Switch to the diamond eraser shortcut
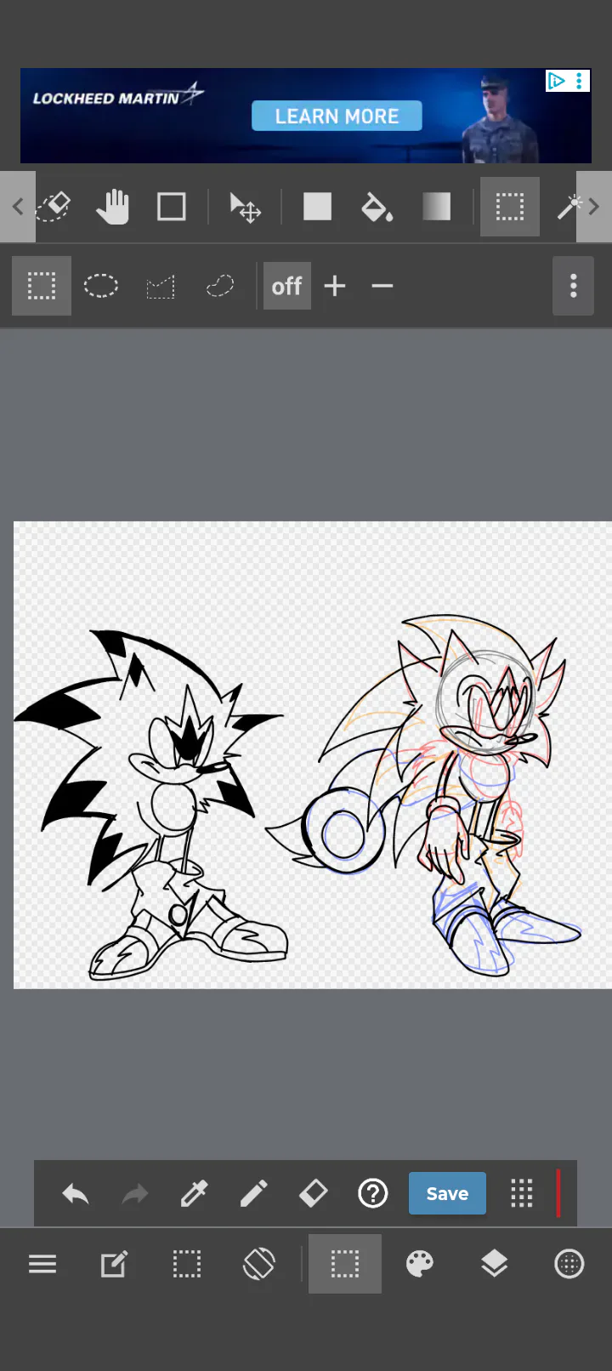 pos(313,1194)
